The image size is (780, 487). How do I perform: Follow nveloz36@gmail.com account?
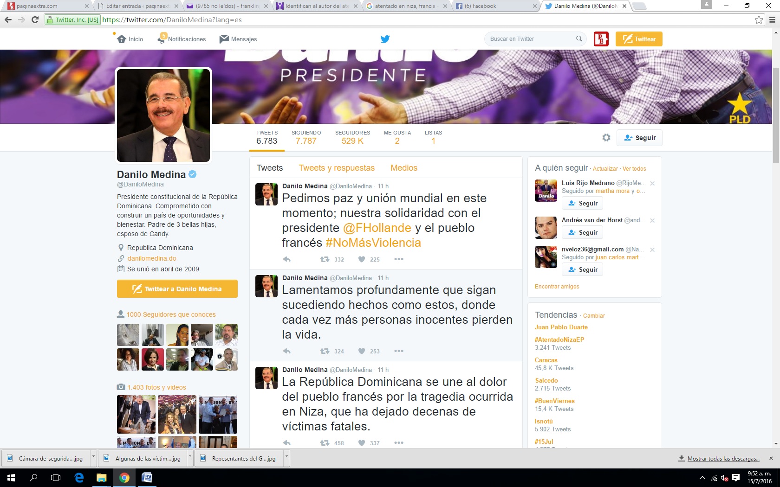click(582, 269)
